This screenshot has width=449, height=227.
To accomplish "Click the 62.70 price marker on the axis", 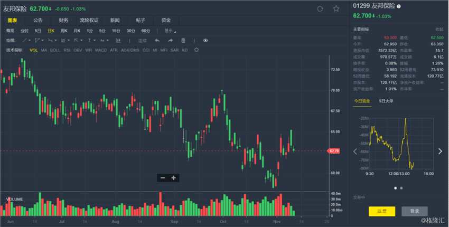I will click(334, 151).
